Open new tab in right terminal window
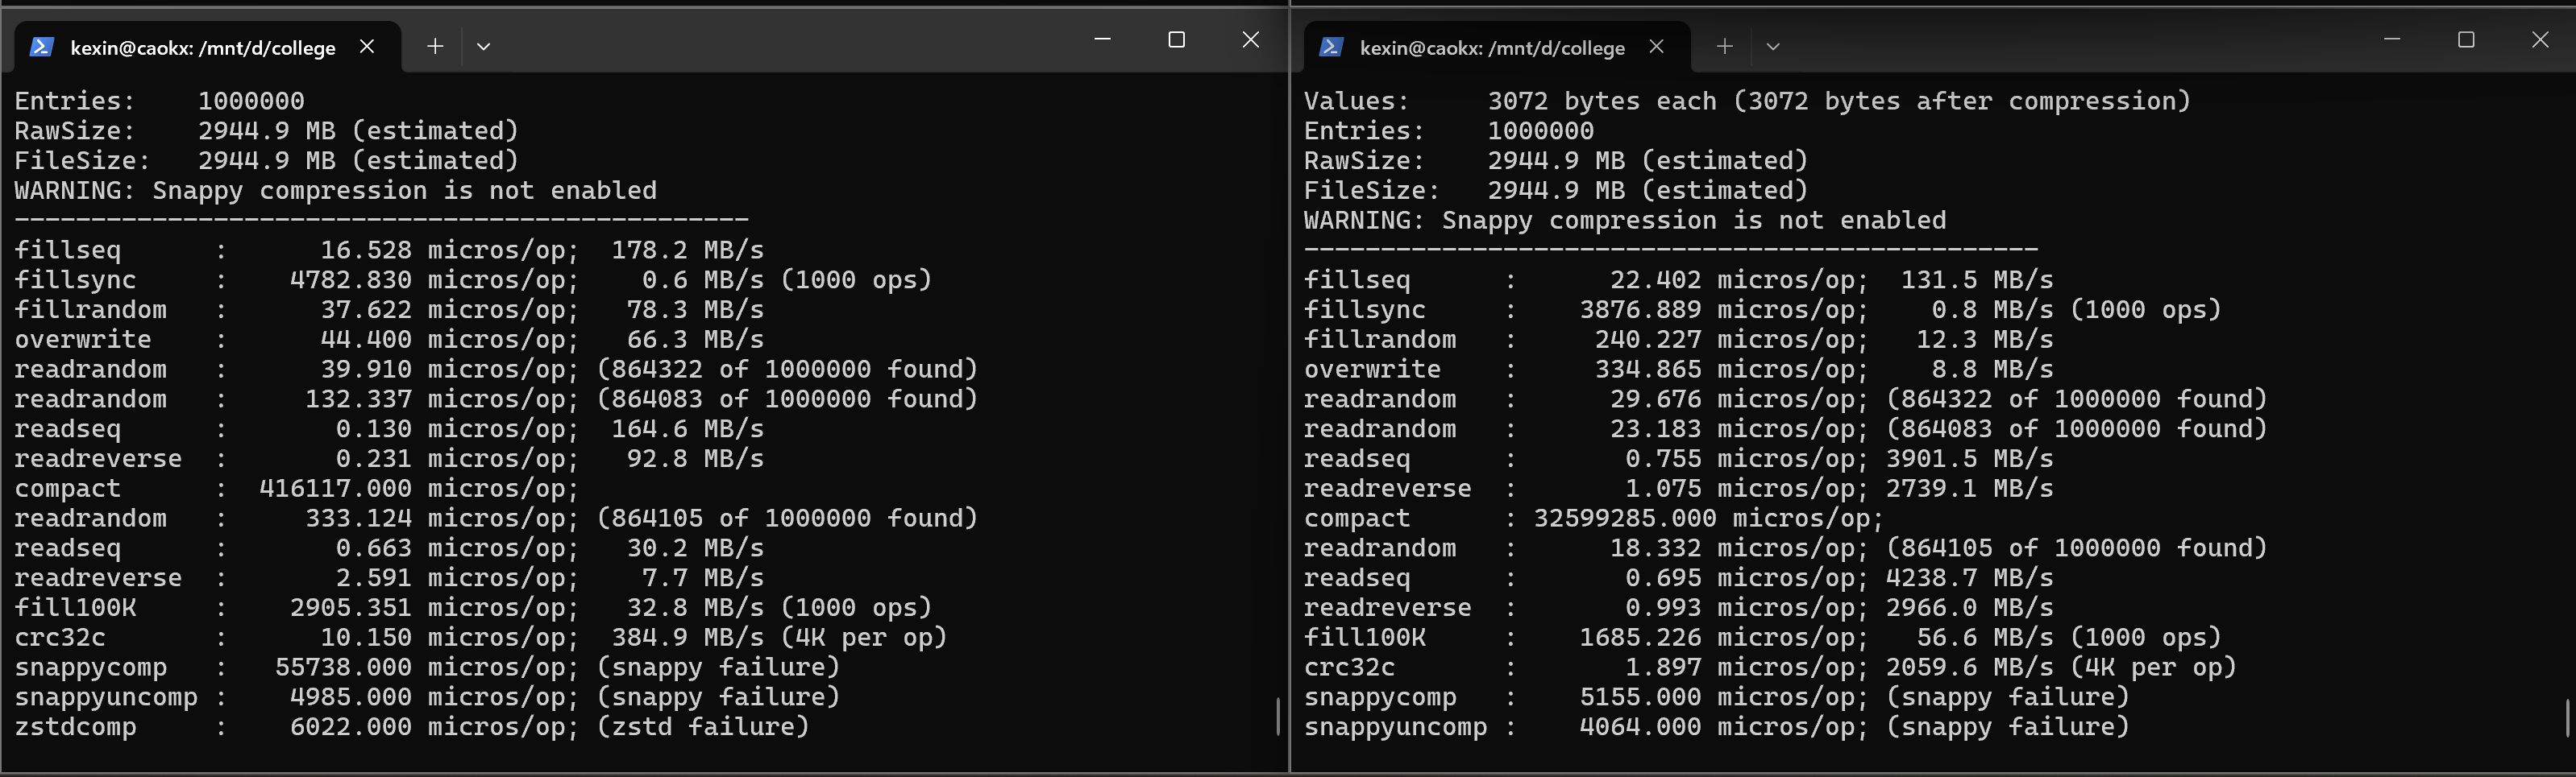Screen dimensions: 2576x777 pos(1725,46)
